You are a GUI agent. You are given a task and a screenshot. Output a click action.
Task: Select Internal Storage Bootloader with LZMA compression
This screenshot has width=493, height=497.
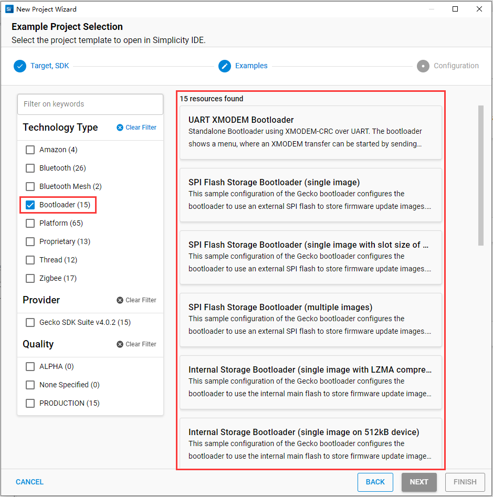(311, 382)
